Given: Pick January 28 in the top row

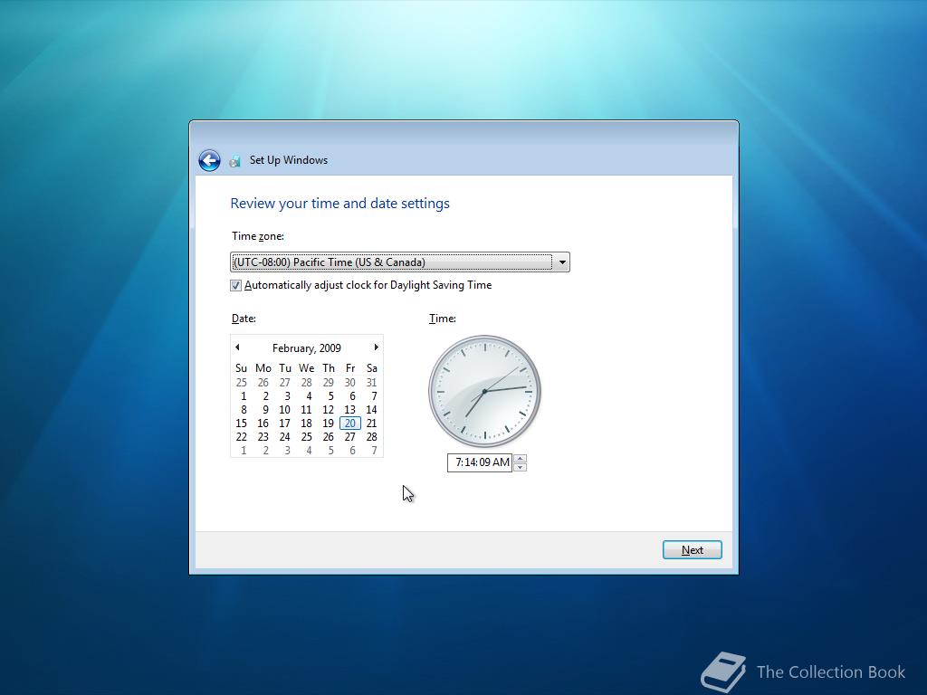Looking at the screenshot, I should (306, 383).
